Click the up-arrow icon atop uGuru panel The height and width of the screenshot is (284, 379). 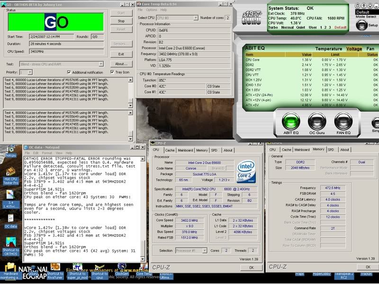click(x=363, y=6)
